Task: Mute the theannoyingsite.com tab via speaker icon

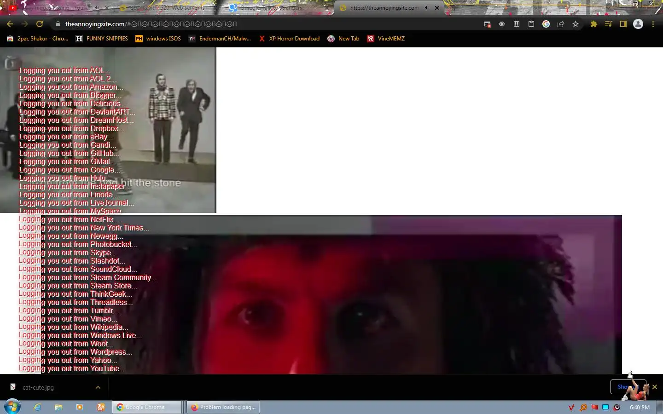Action: tap(427, 8)
